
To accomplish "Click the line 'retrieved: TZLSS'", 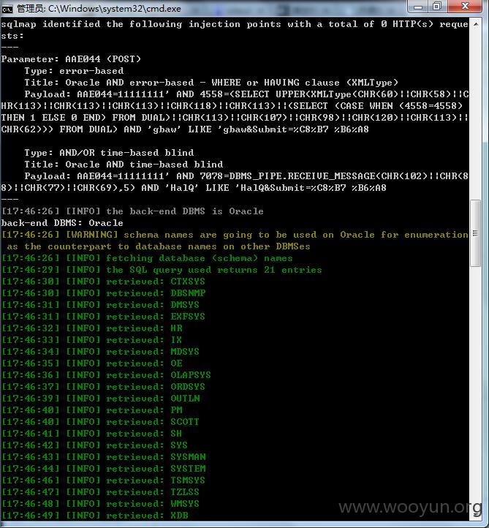I will [x=100, y=492].
